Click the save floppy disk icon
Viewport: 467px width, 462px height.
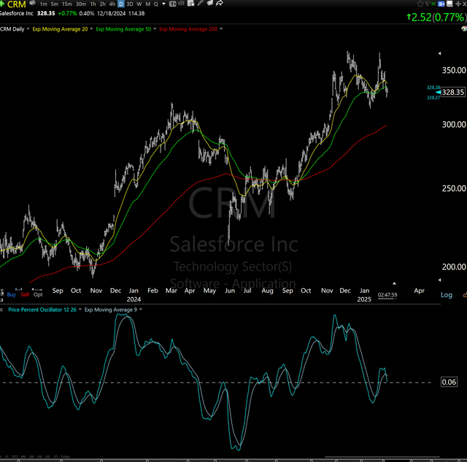449,4
